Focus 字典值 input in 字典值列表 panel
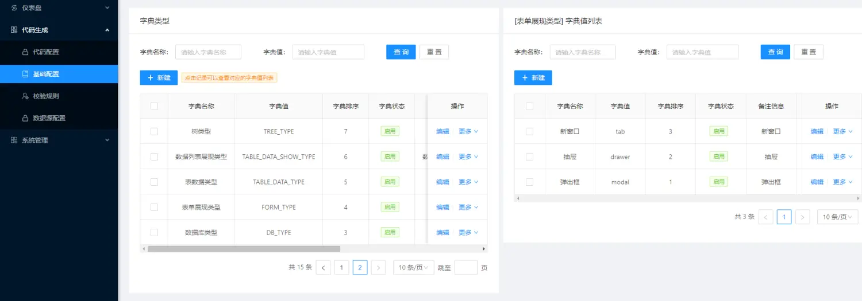Image resolution: width=862 pixels, height=301 pixels. tap(702, 52)
